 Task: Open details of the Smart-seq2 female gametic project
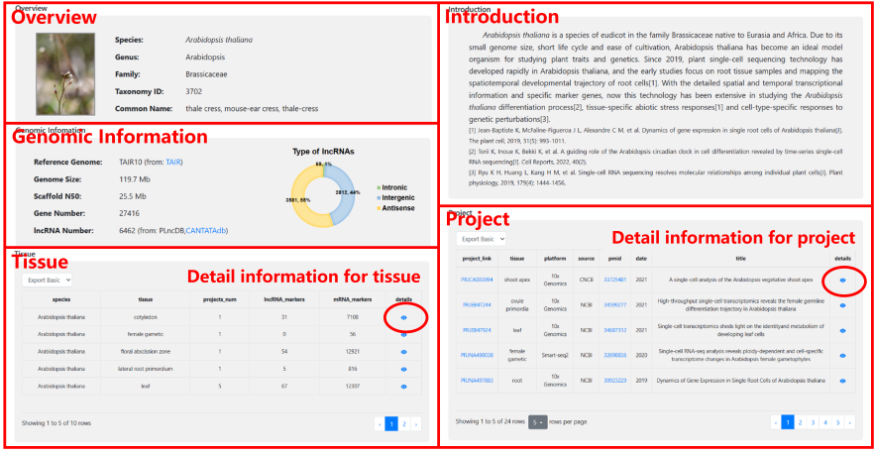842,355
